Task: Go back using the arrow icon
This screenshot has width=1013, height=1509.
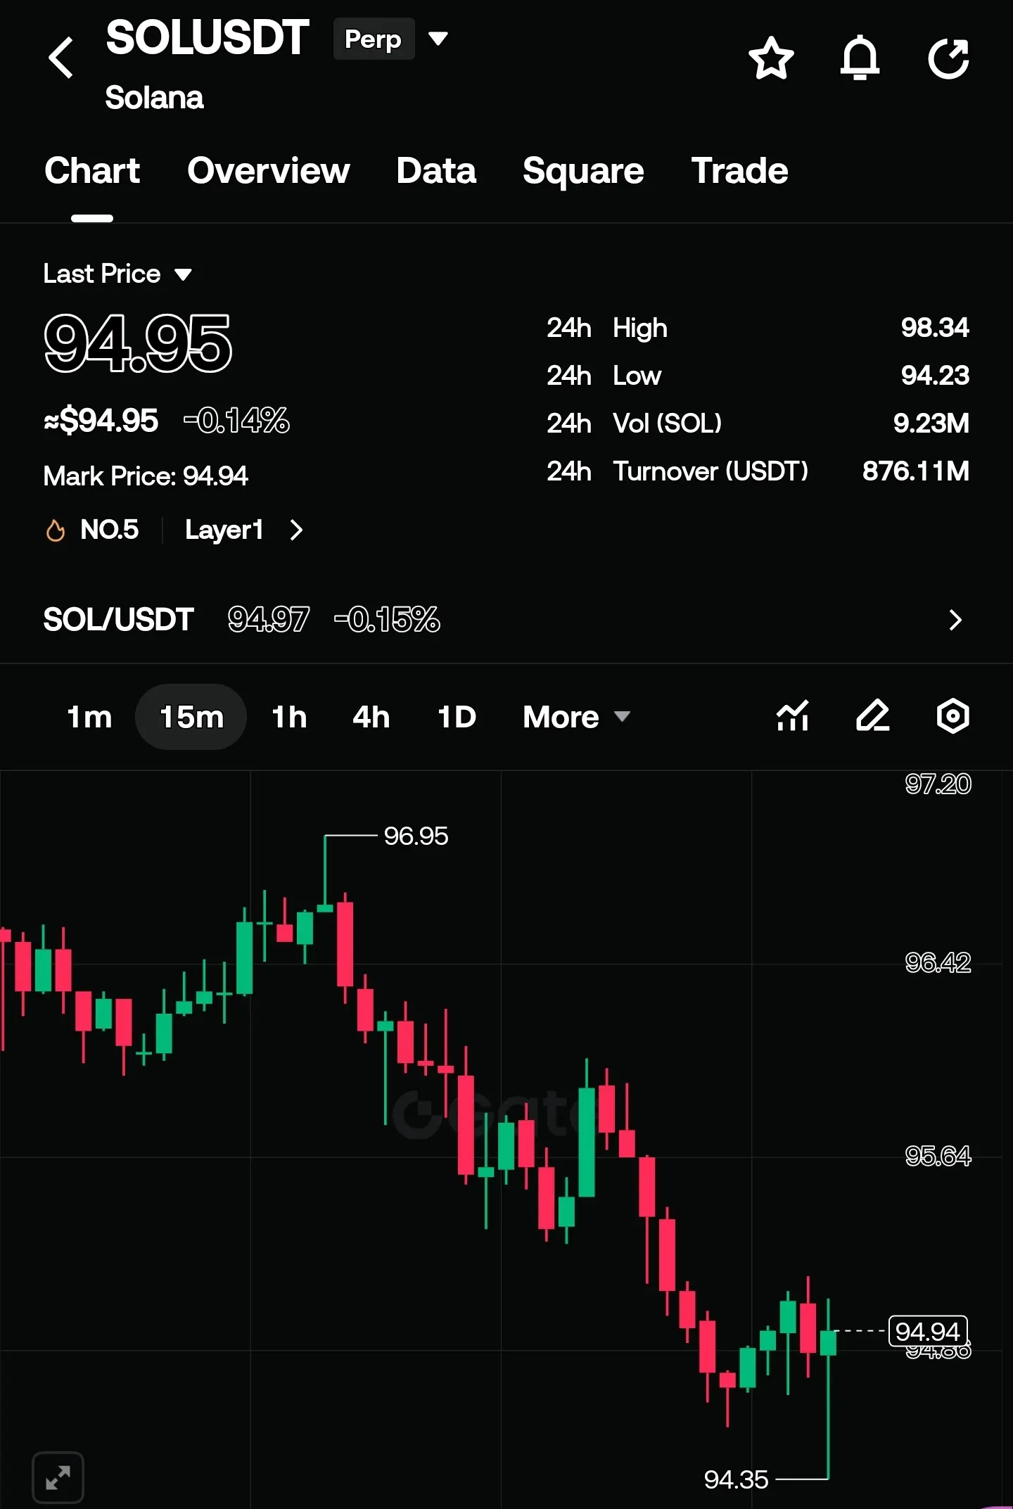Action: tap(61, 57)
